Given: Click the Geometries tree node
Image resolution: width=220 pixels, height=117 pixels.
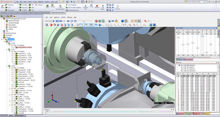Looking at the screenshot, I should [8, 35].
